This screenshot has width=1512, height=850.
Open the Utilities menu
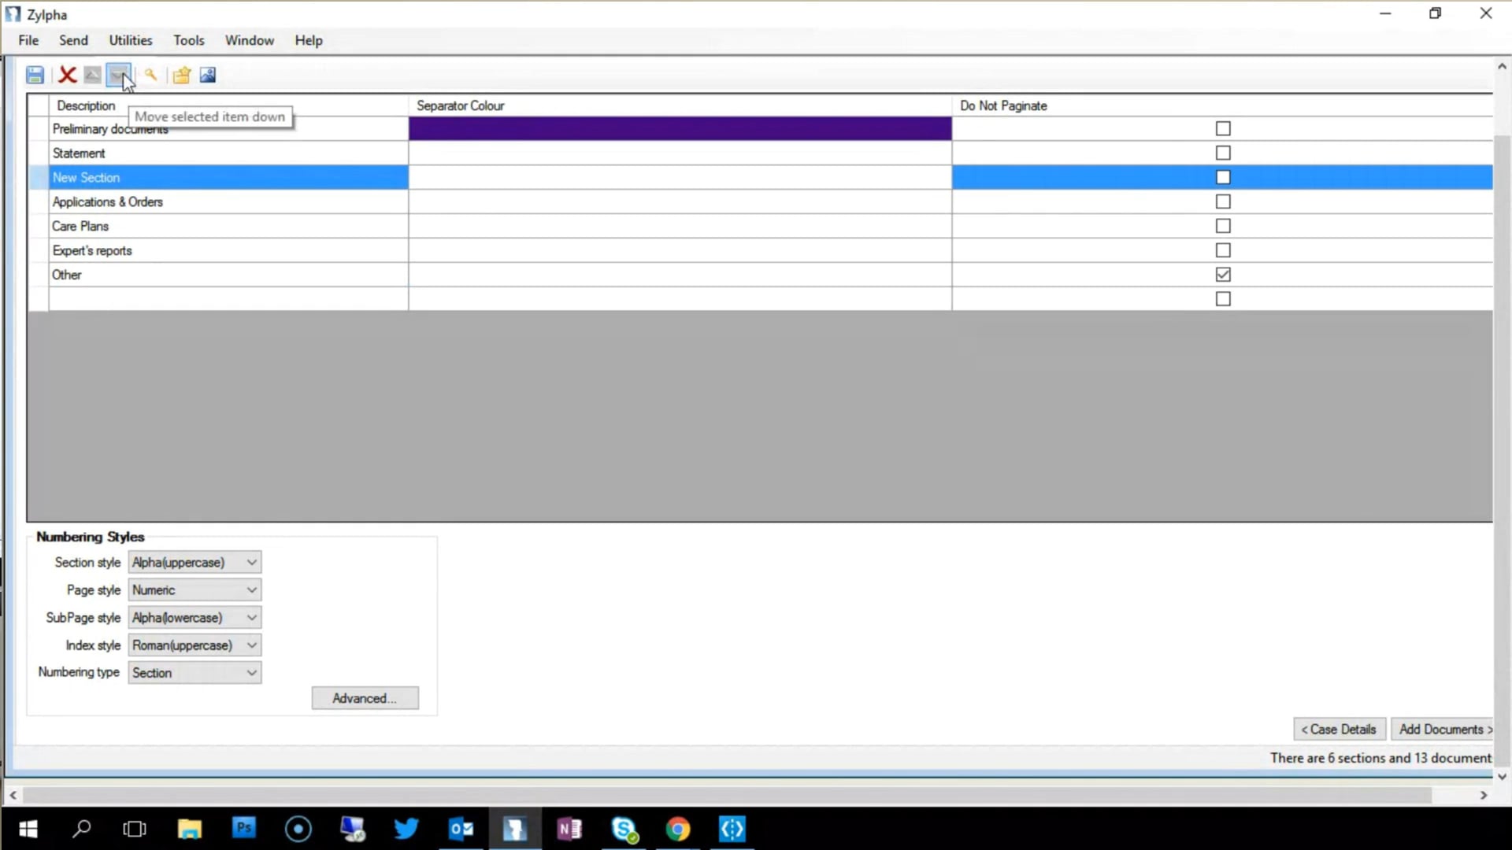click(x=131, y=40)
